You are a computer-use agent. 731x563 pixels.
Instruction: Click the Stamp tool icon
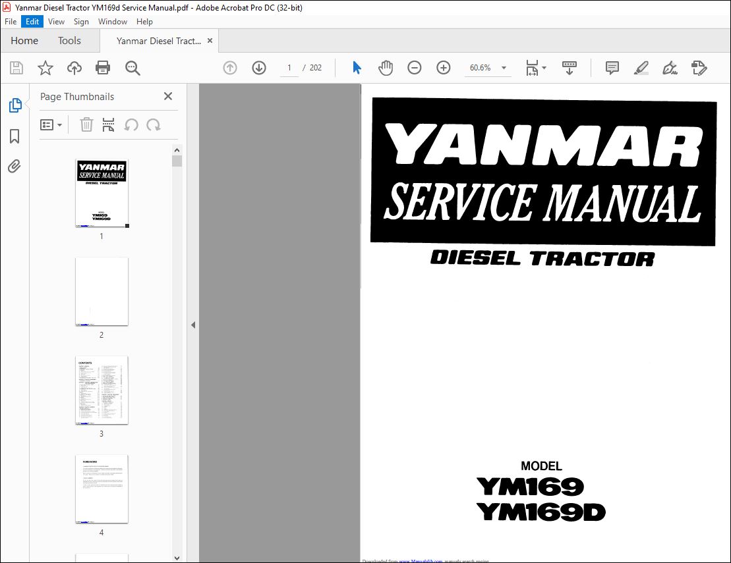(x=699, y=68)
